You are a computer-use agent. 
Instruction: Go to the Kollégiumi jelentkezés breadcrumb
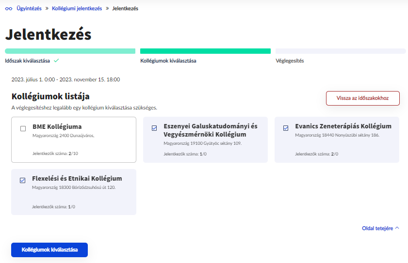(77, 9)
